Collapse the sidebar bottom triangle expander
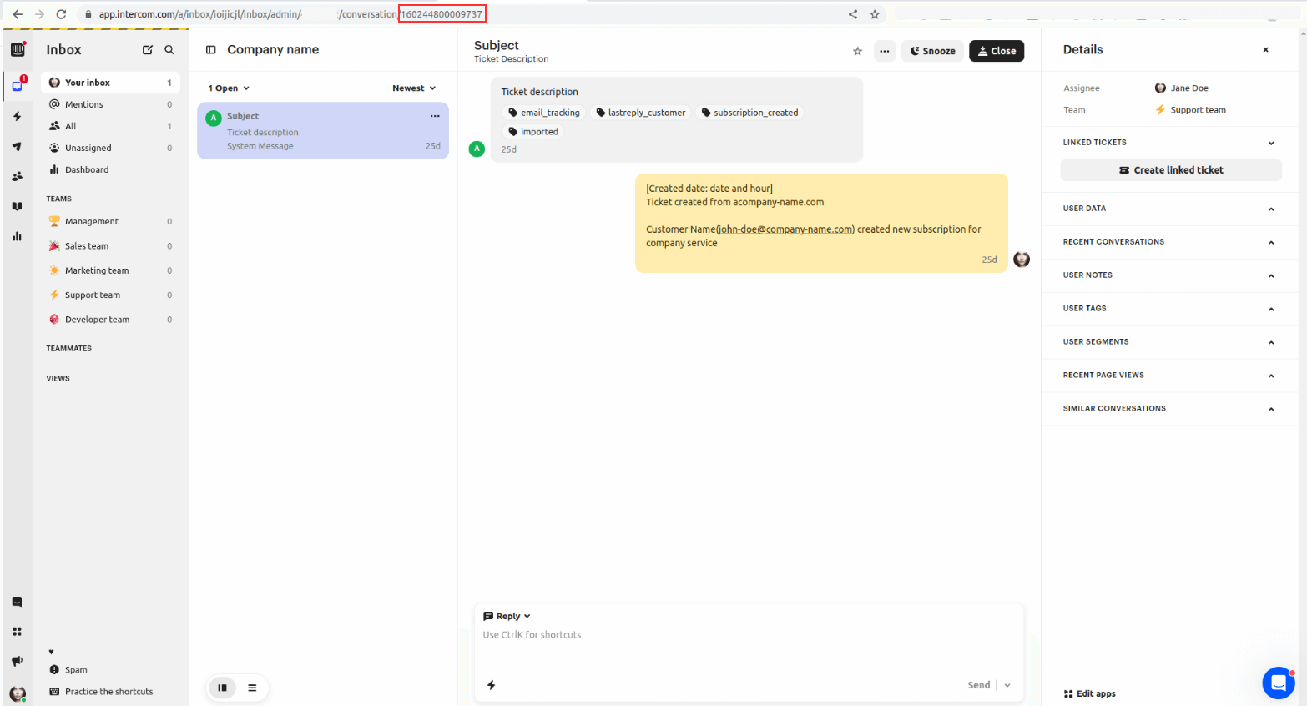 [51, 652]
